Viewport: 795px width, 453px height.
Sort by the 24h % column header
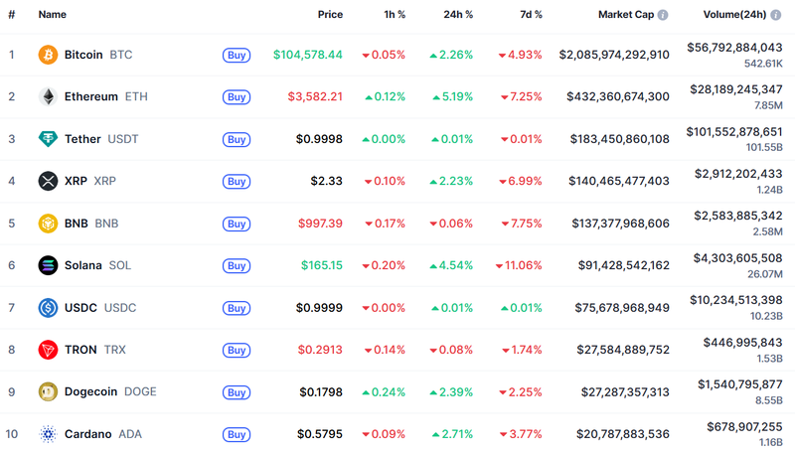tap(458, 15)
